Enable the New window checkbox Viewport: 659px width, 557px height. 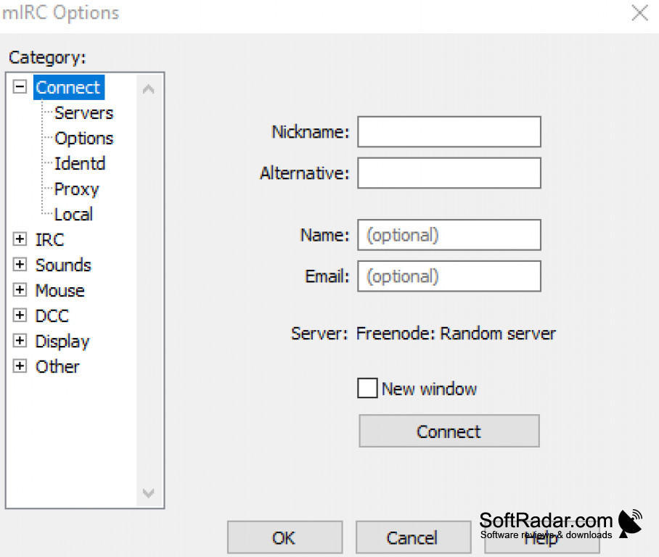[x=367, y=388]
